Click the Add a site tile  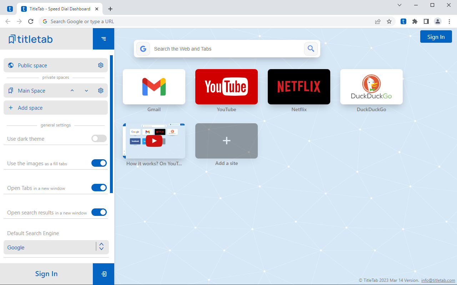[226, 141]
